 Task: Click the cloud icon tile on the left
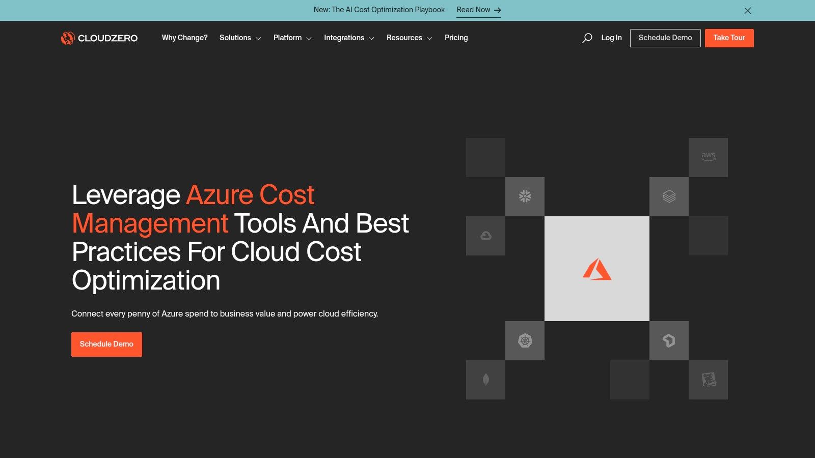click(485, 236)
